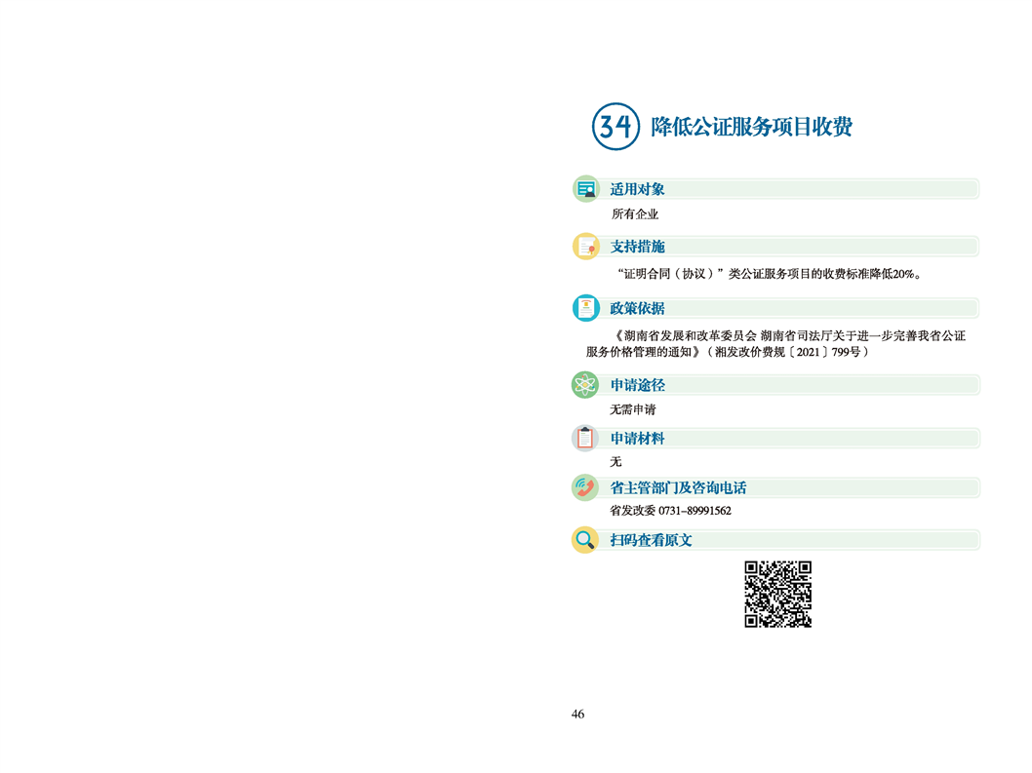Viewport: 1032px width, 773px height.
Task: Click the QR code image
Action: (x=778, y=594)
